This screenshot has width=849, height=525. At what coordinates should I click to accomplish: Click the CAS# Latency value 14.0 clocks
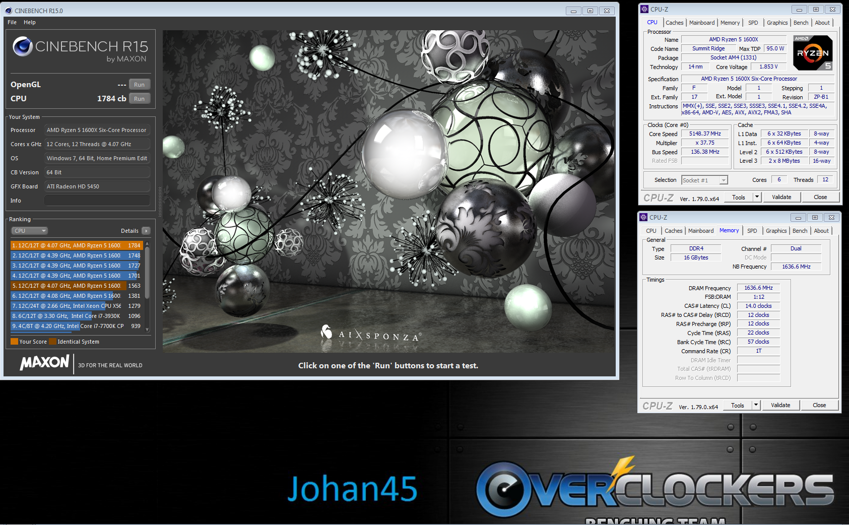coord(758,306)
